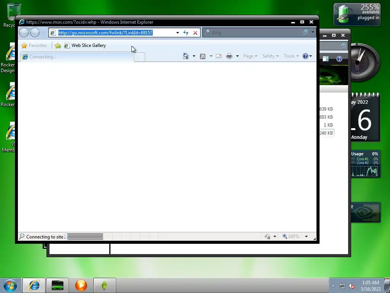Click the Internet Explorer taskbar icon
Image resolution: width=390 pixels, height=293 pixels.
[34, 285]
